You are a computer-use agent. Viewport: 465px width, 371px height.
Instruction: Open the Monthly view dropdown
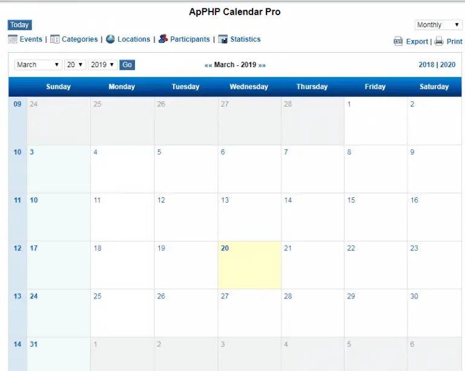[438, 25]
